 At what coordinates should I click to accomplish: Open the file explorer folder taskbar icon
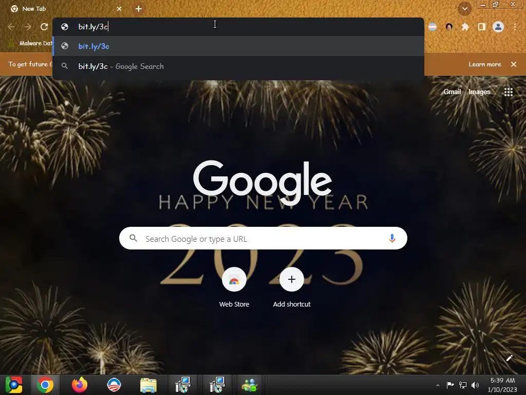(148, 385)
